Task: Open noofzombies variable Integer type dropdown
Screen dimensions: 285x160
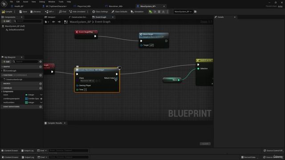Action: [x=30, y=103]
